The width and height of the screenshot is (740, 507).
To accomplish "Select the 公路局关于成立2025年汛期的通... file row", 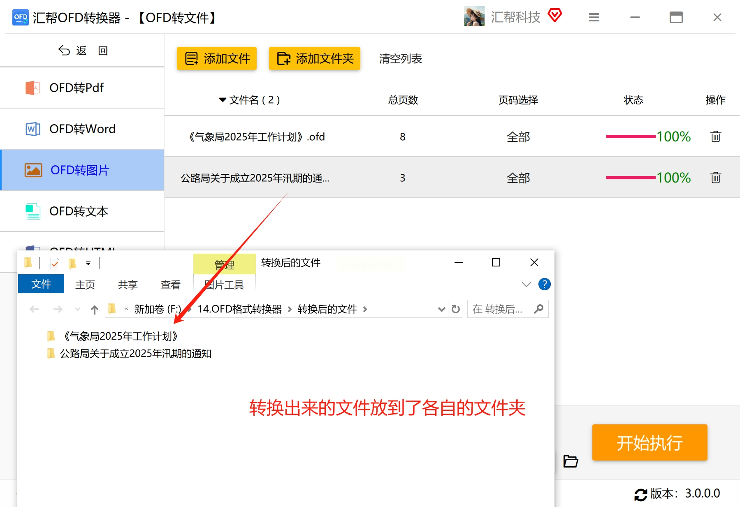I will [x=452, y=178].
